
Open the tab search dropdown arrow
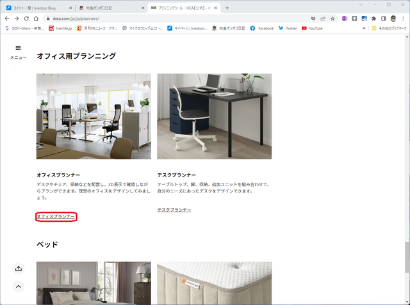point(361,4)
